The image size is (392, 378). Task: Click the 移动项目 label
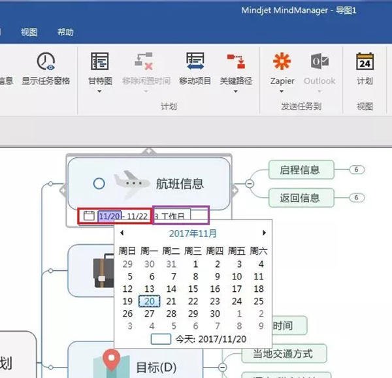[195, 81]
